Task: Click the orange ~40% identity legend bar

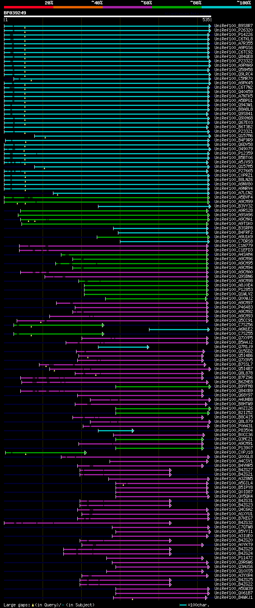Action: [78, 7]
